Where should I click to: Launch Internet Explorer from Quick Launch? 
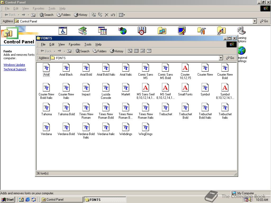pos(28,200)
